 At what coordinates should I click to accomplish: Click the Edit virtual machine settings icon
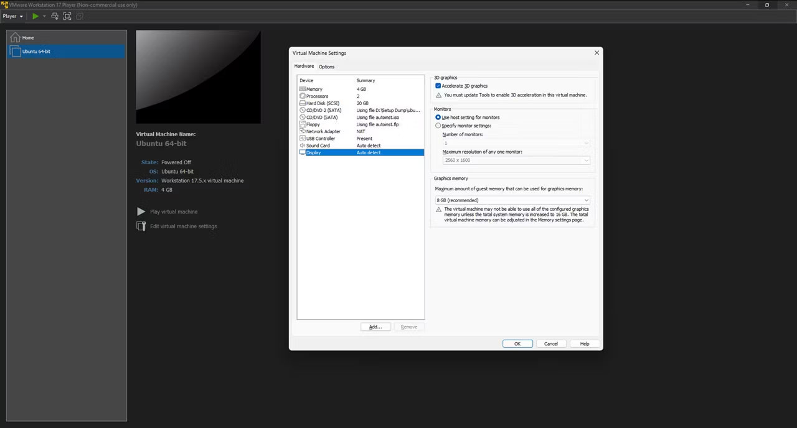(141, 226)
